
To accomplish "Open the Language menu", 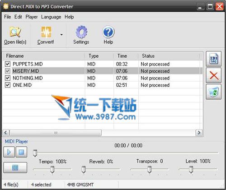I will pos(51,17).
